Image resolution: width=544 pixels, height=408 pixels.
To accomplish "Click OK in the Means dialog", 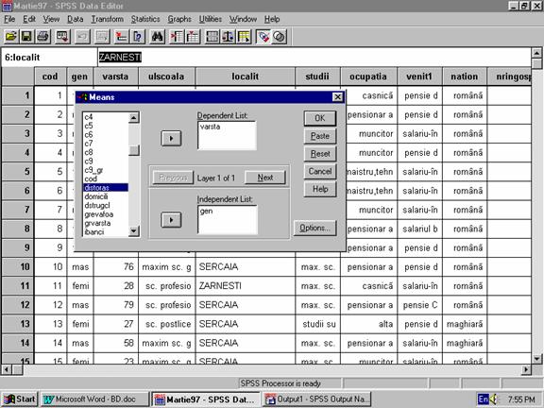I will click(x=320, y=118).
